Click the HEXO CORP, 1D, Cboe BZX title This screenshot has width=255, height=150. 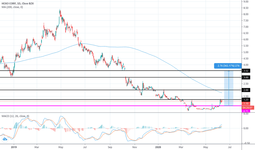tap(18, 3)
